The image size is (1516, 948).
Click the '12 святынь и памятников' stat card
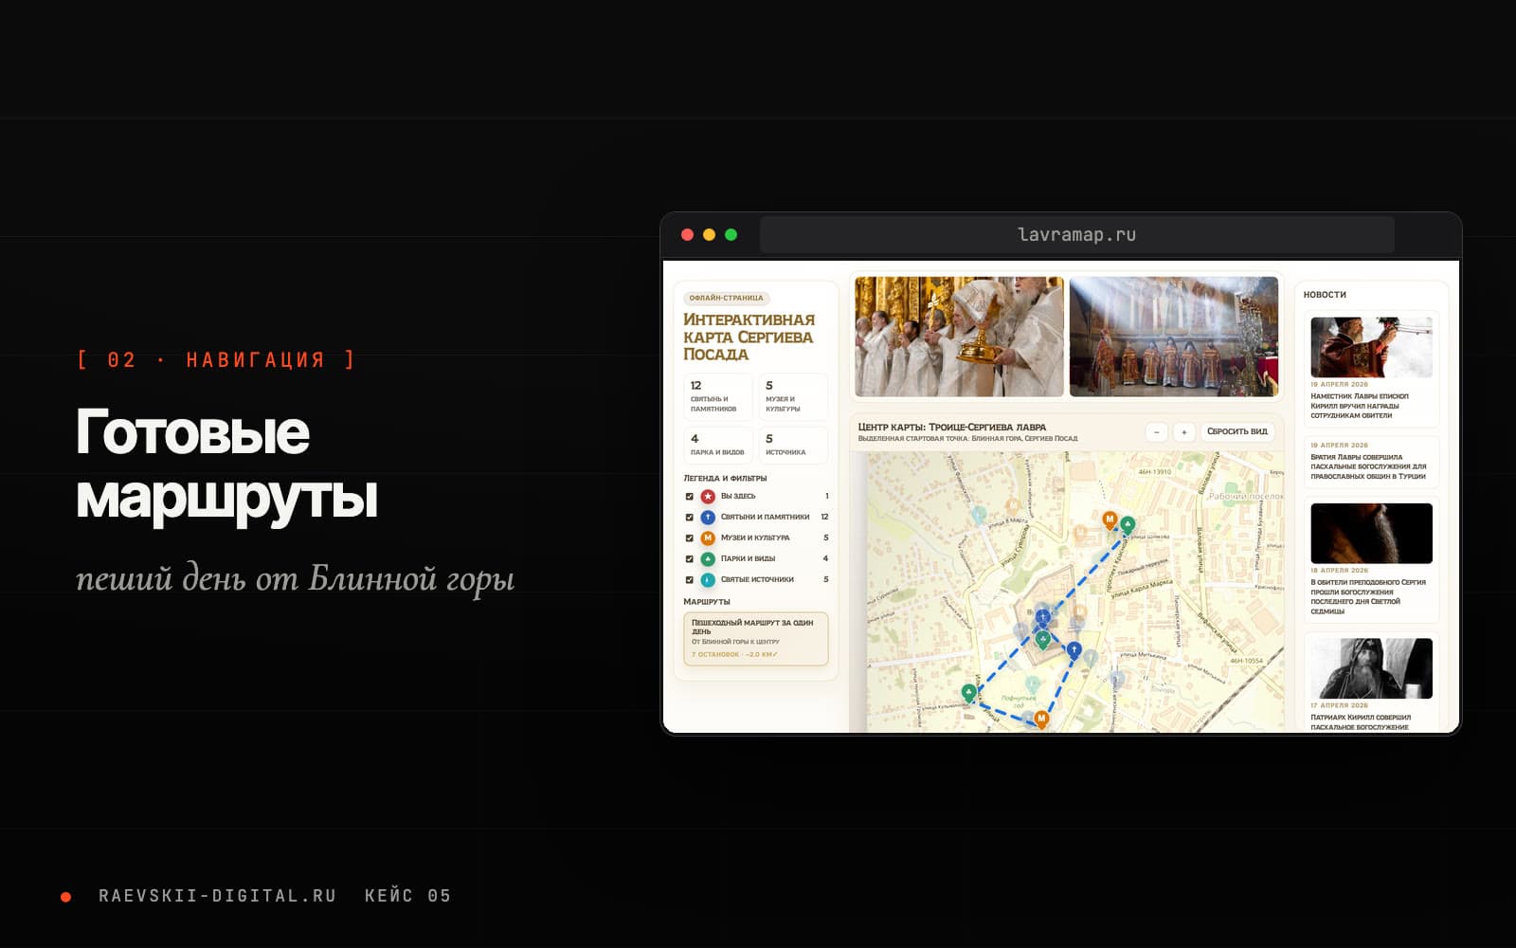point(717,397)
